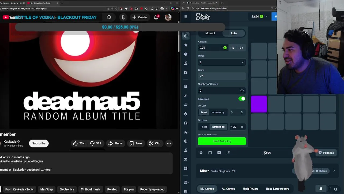Open the headset support icon
This screenshot has height=194, width=344.
pos(335,189)
